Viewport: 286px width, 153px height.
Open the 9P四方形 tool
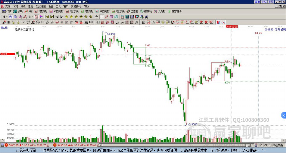(56, 11)
